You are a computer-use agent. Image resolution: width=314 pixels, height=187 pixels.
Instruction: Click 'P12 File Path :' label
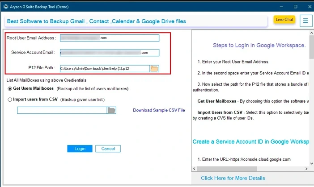pyautogui.click(x=42, y=68)
